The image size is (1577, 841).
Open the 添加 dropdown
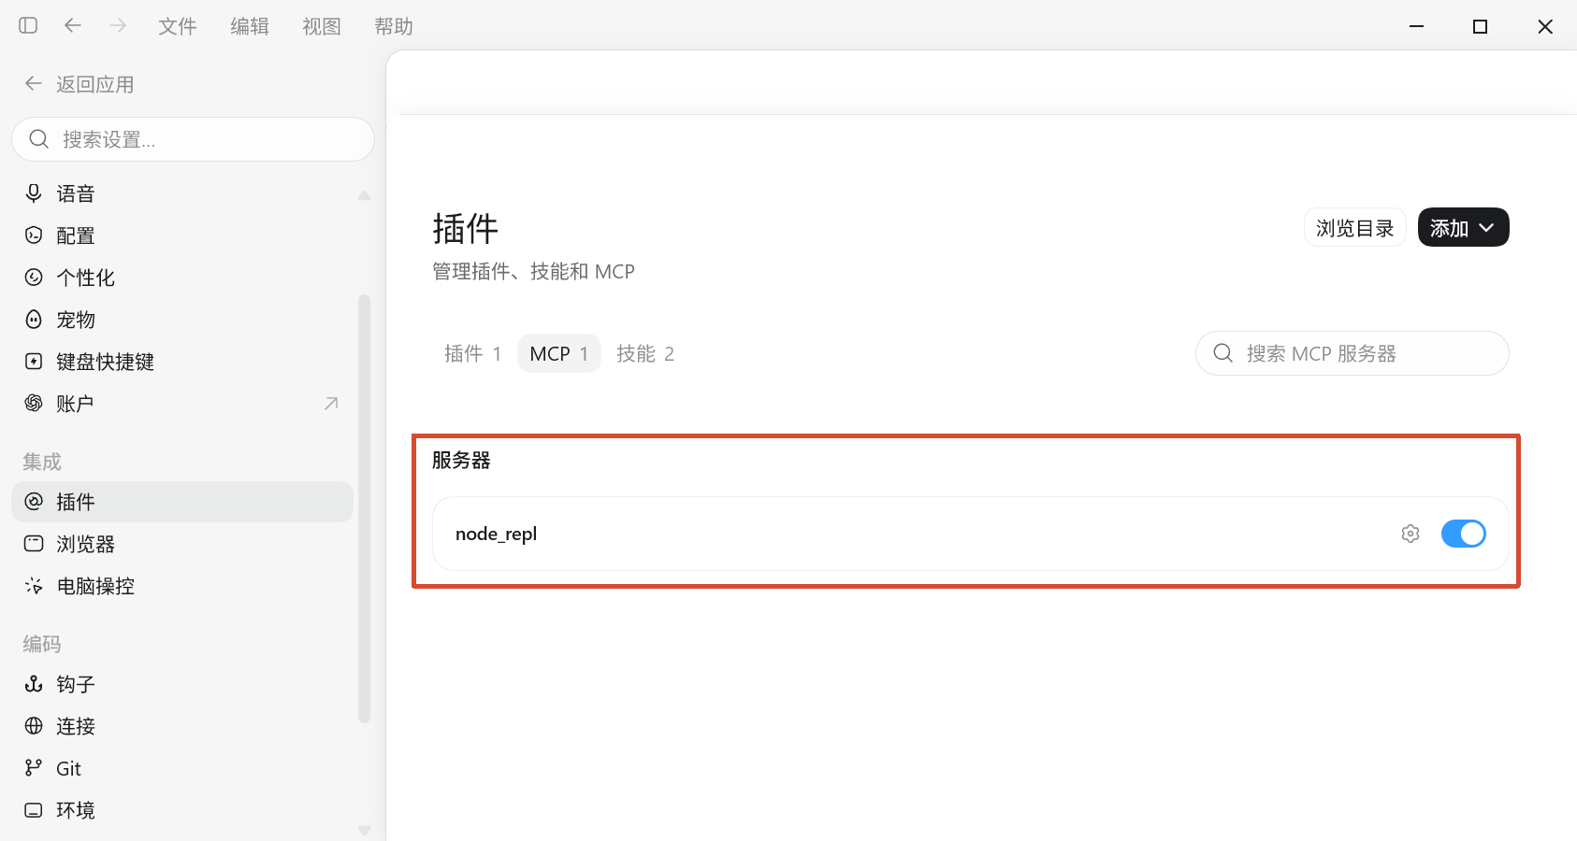coord(1464,227)
